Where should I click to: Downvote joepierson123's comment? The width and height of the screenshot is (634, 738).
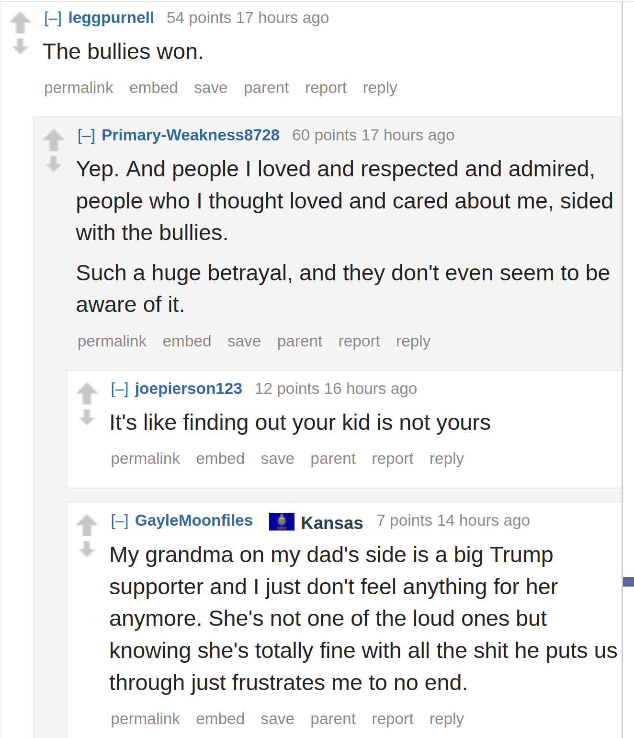tap(87, 417)
